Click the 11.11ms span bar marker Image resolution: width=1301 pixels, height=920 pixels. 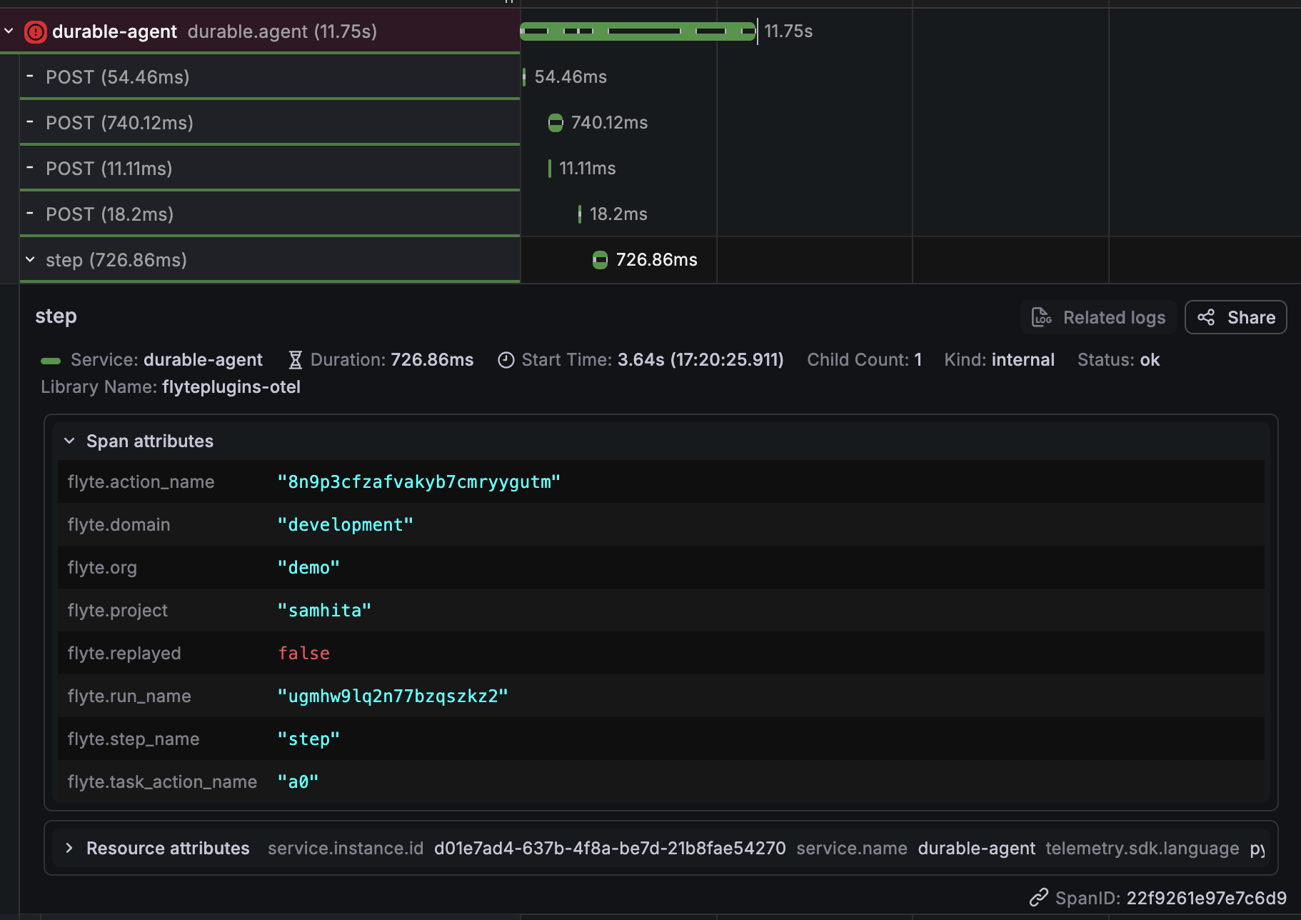coord(549,169)
